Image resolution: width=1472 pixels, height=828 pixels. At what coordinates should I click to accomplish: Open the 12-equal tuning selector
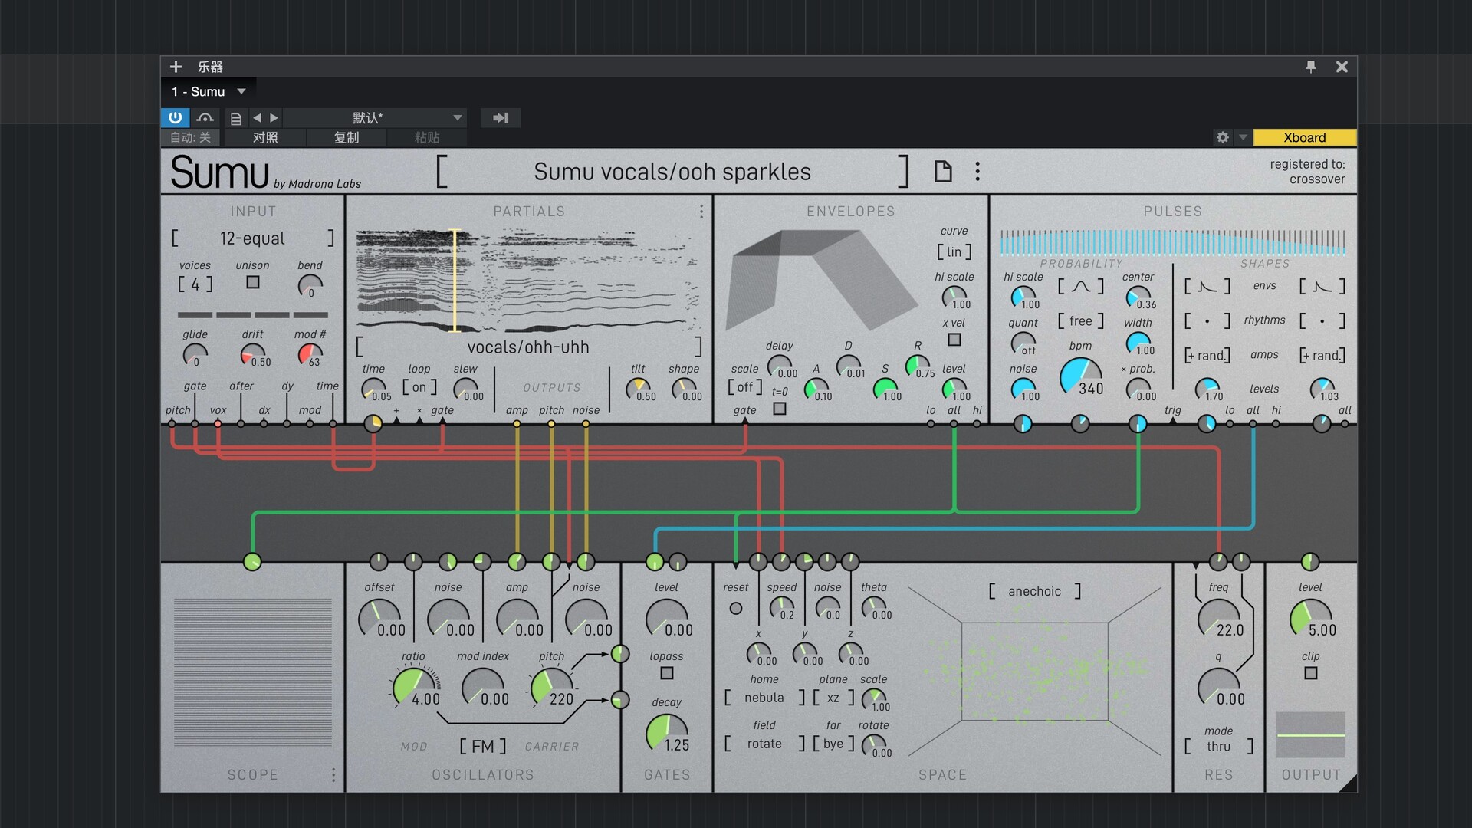point(252,238)
